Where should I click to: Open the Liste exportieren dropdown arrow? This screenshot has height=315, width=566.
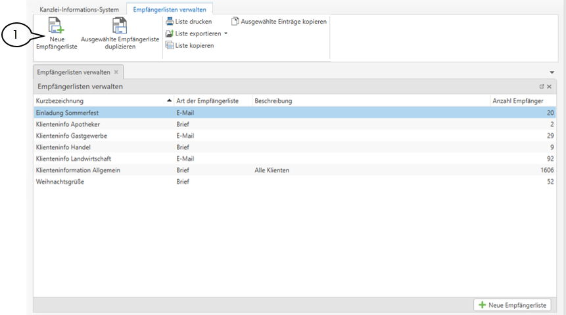click(225, 33)
